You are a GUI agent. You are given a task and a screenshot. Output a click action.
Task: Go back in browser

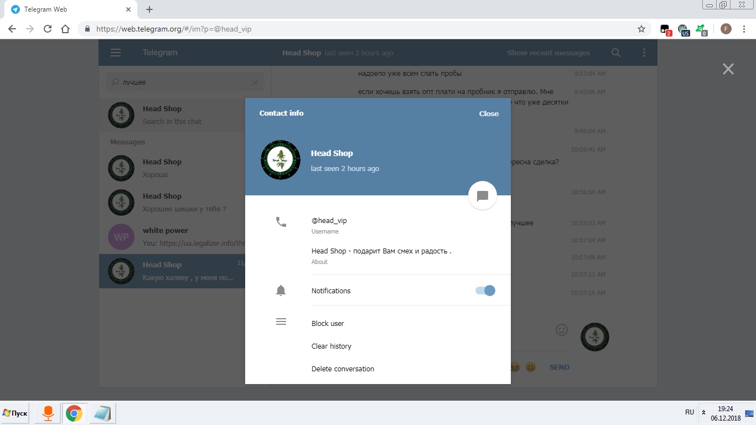pos(12,29)
